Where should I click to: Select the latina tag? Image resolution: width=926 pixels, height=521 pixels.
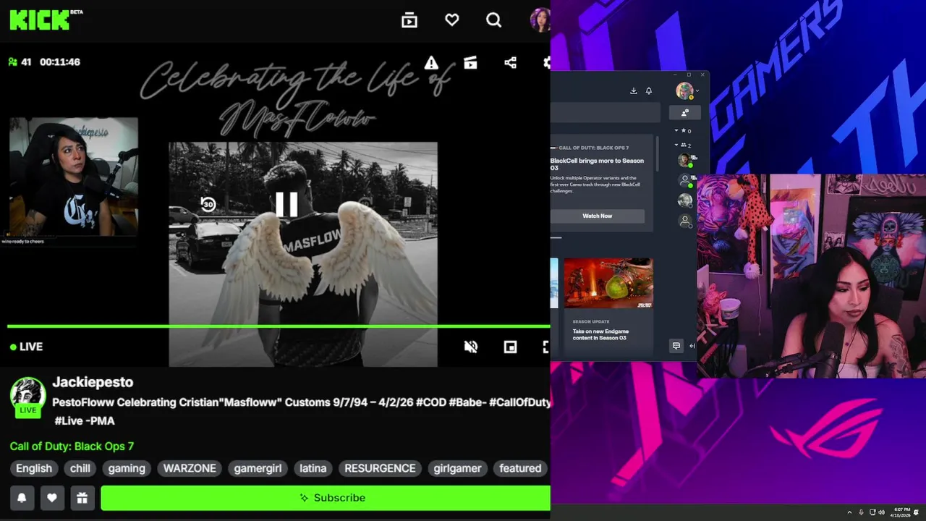pos(313,468)
